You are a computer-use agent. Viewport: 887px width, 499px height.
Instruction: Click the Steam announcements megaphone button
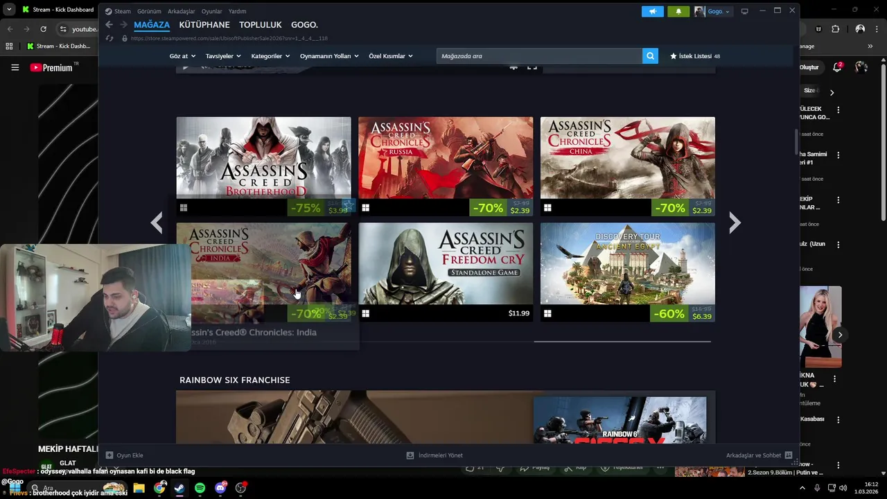[x=652, y=11]
